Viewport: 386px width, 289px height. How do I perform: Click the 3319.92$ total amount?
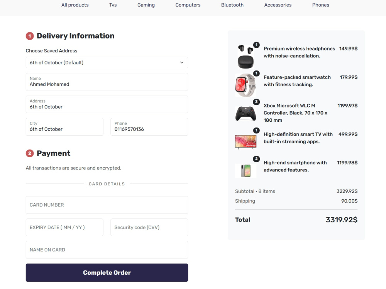[x=342, y=220]
